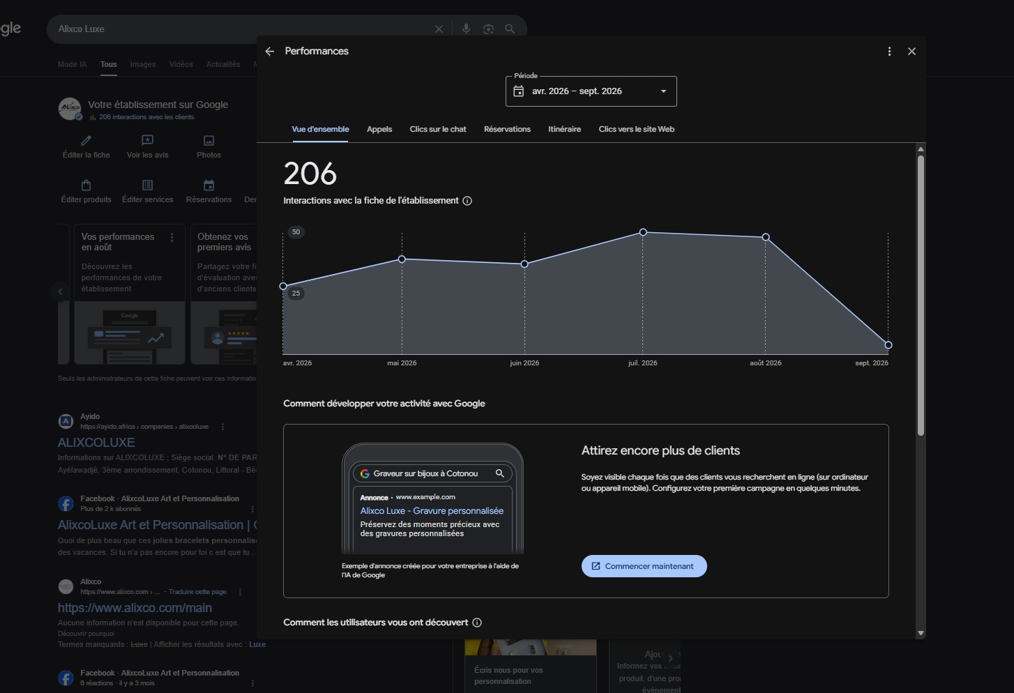Click the juil. 2026 data point on chart

[643, 232]
